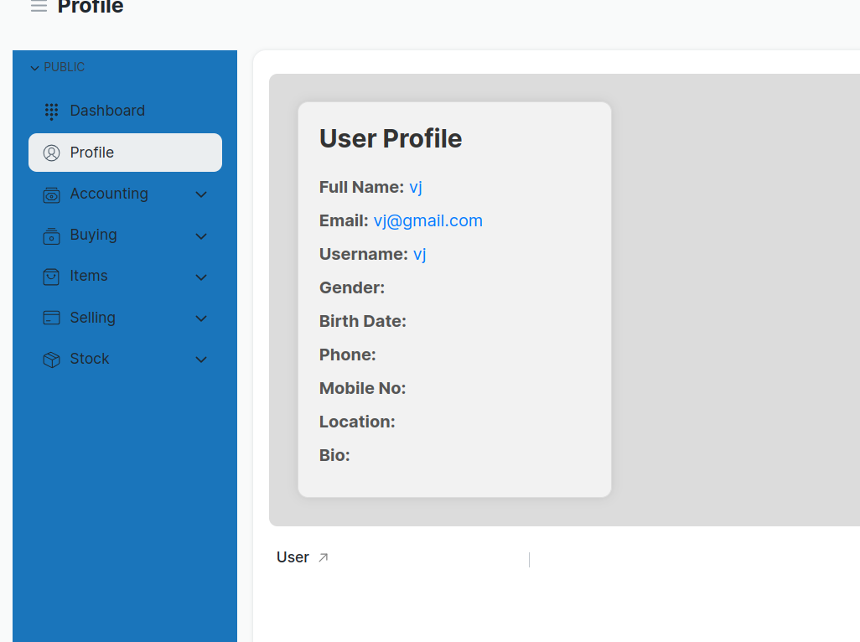860x642 pixels.
Task: Click the Accounting icon in sidebar
Action: pyautogui.click(x=51, y=194)
